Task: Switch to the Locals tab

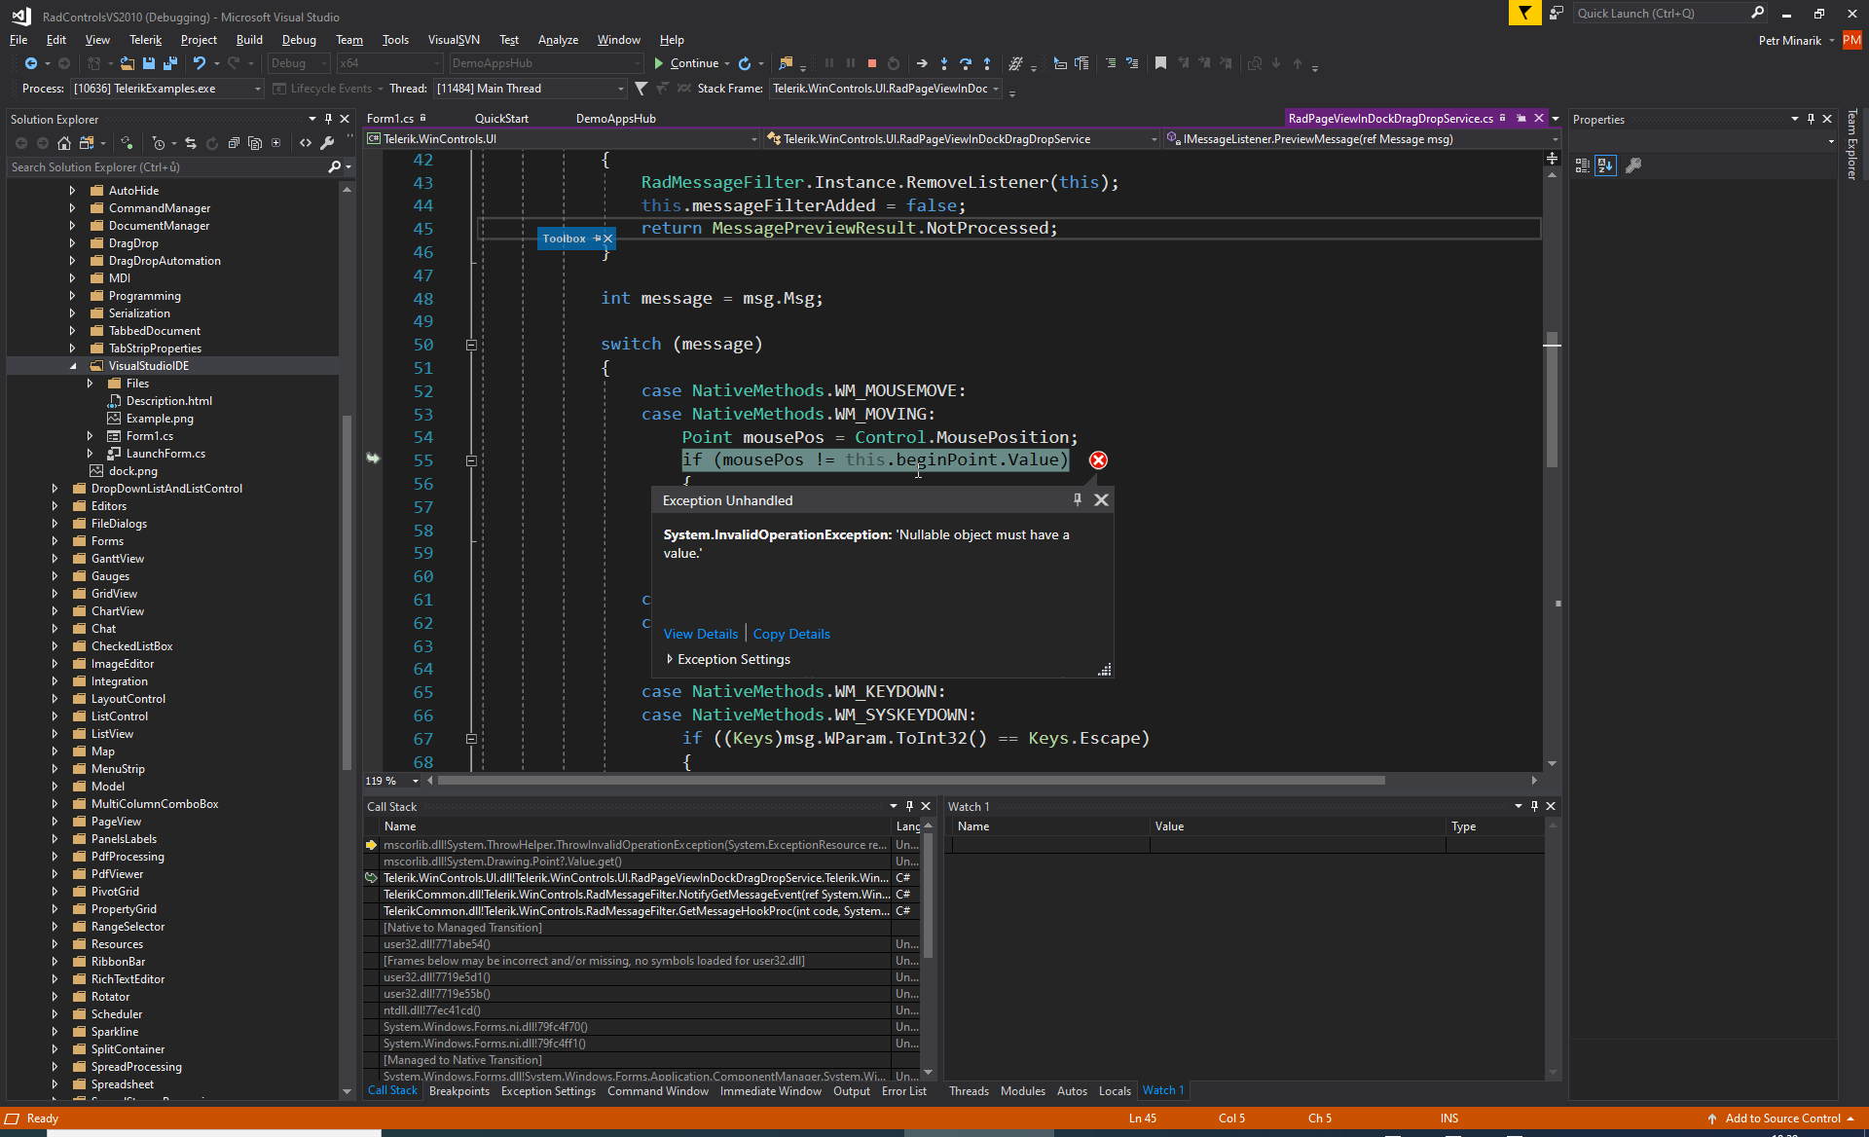Action: pyautogui.click(x=1115, y=1091)
